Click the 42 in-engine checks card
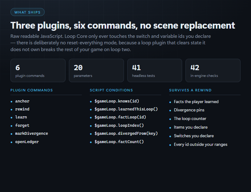The width and height of the screenshot is (251, 192). [213, 70]
